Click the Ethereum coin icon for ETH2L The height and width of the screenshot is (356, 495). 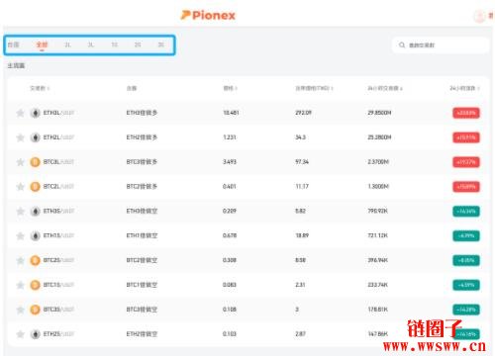coord(35,137)
